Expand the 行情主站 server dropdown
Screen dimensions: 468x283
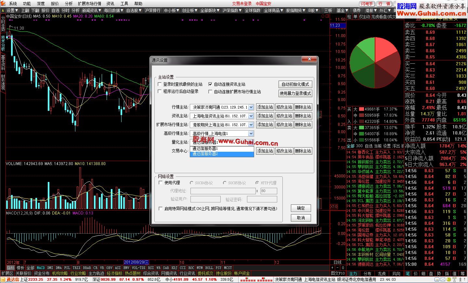coord(251,107)
